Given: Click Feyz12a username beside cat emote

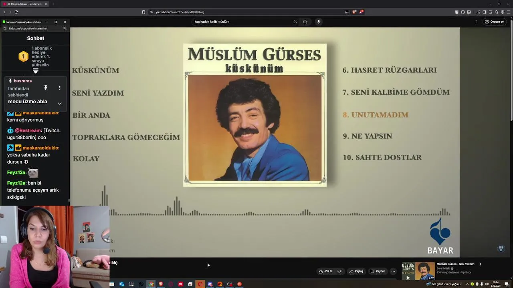Looking at the screenshot, I should pos(17,172).
